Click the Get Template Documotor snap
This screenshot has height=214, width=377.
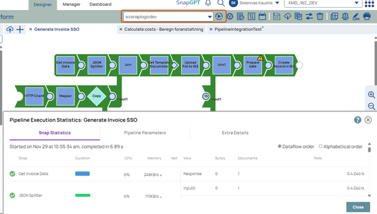[159, 65]
